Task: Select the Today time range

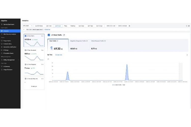Action: click(65, 26)
